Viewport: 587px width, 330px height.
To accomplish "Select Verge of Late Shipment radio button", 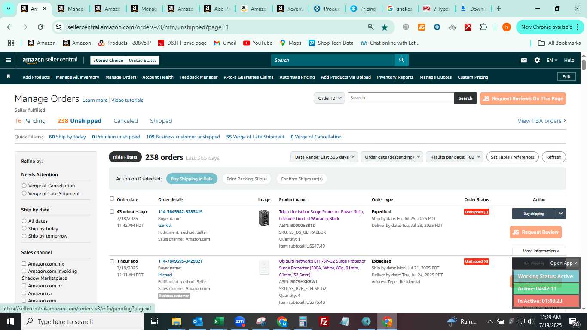I will [x=24, y=193].
